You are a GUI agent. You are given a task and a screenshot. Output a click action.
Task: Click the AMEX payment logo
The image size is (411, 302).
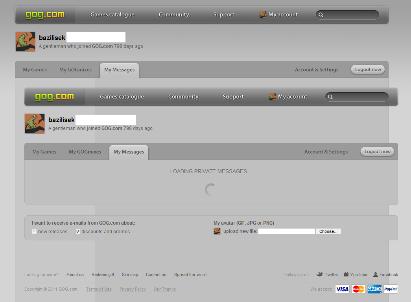click(374, 289)
